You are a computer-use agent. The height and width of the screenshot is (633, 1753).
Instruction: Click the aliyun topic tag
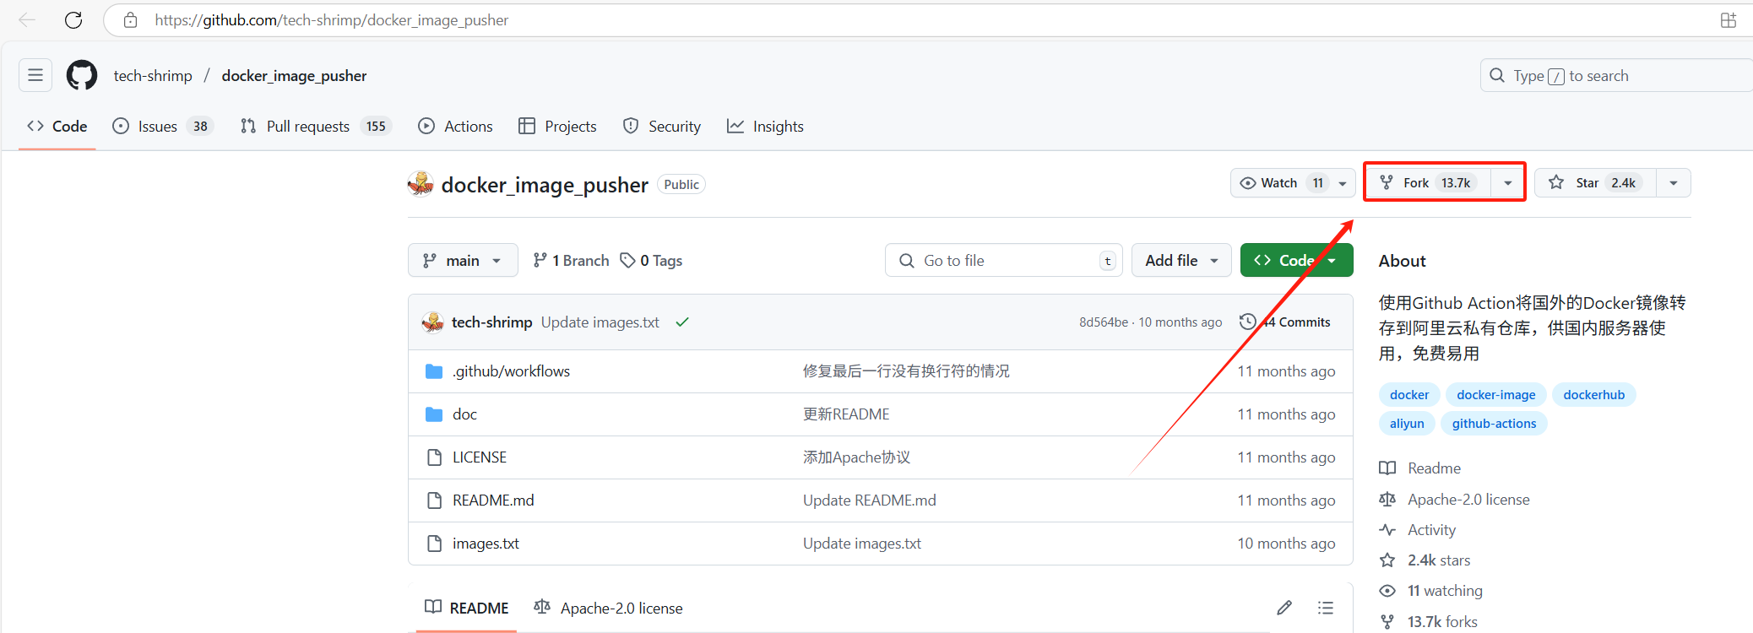click(1407, 424)
